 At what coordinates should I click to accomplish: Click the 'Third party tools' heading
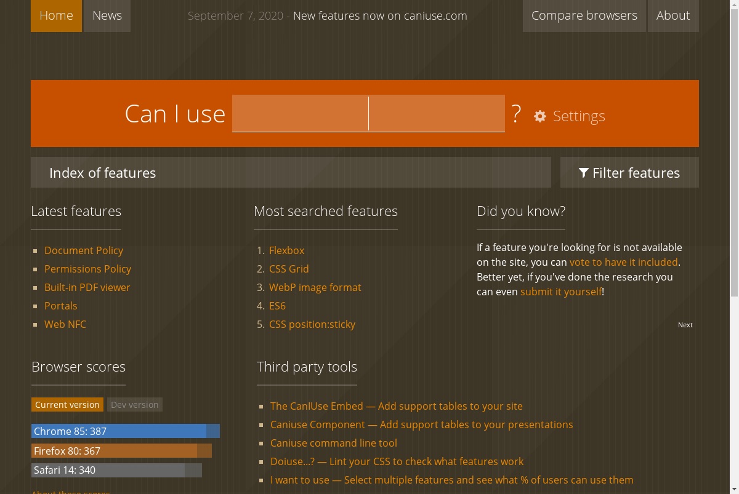[307, 367]
